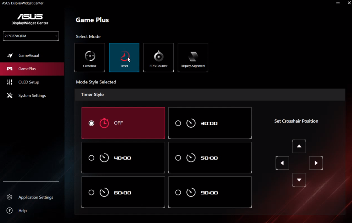Move crosshair position right
The height and width of the screenshot is (223, 352).
tap(316, 163)
